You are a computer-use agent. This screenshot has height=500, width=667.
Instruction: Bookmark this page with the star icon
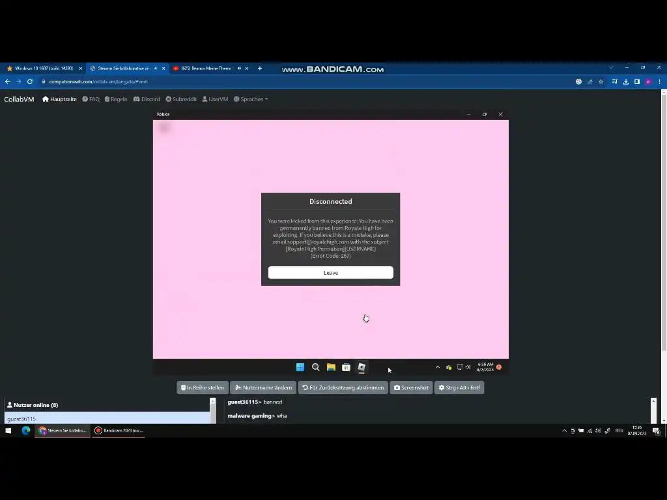[x=601, y=81]
